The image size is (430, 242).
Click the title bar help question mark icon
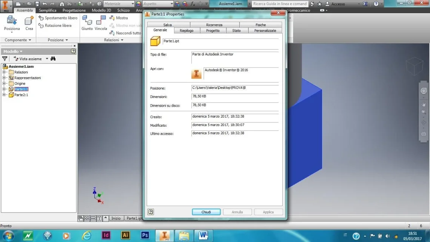click(376, 4)
